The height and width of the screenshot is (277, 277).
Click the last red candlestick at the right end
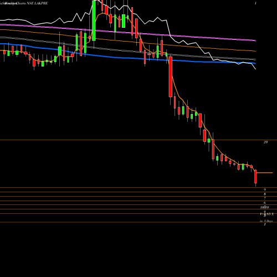[x=256, y=177]
